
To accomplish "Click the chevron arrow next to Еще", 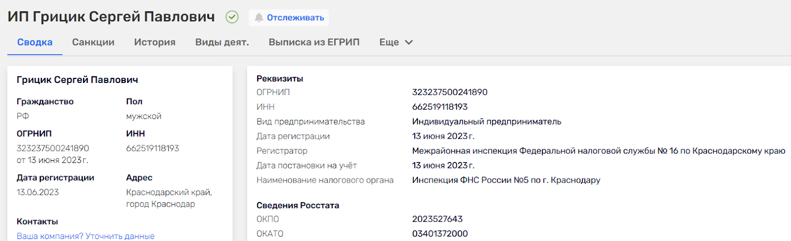I will (409, 42).
